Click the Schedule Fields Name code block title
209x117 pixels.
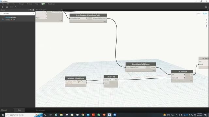coord(75,78)
